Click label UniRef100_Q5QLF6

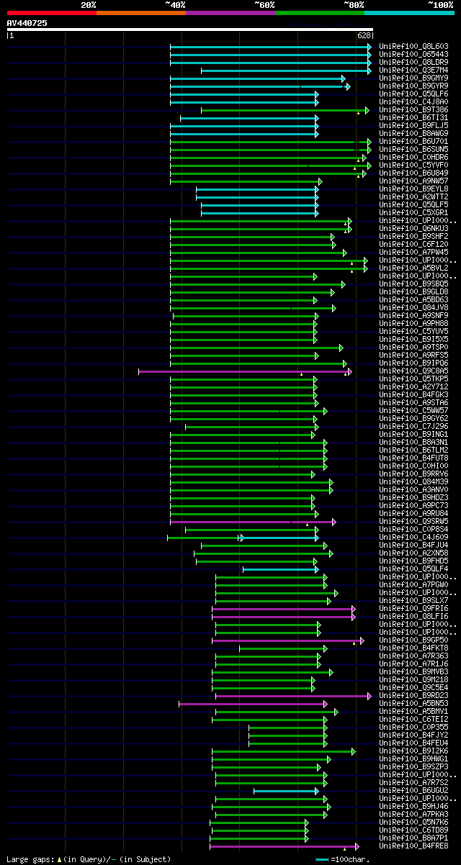click(413, 94)
